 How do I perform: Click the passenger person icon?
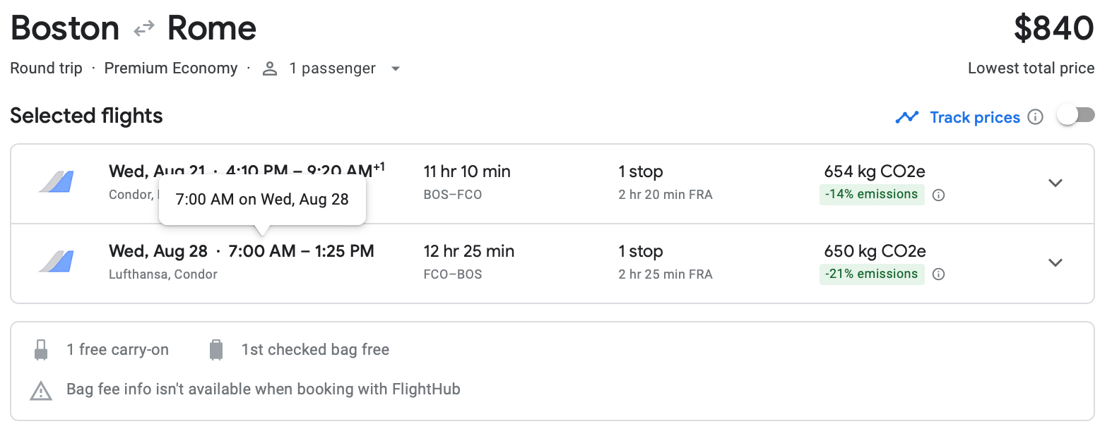[x=269, y=68]
